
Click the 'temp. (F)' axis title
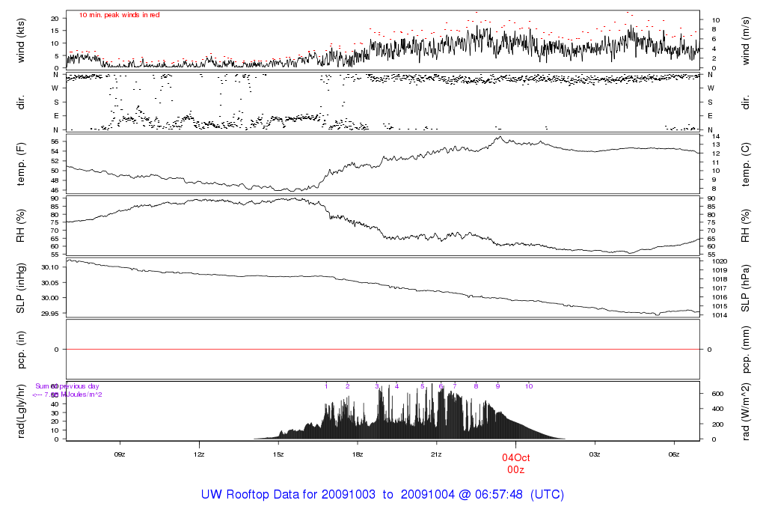pos(20,164)
